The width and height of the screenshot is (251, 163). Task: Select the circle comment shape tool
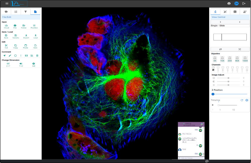15,56
